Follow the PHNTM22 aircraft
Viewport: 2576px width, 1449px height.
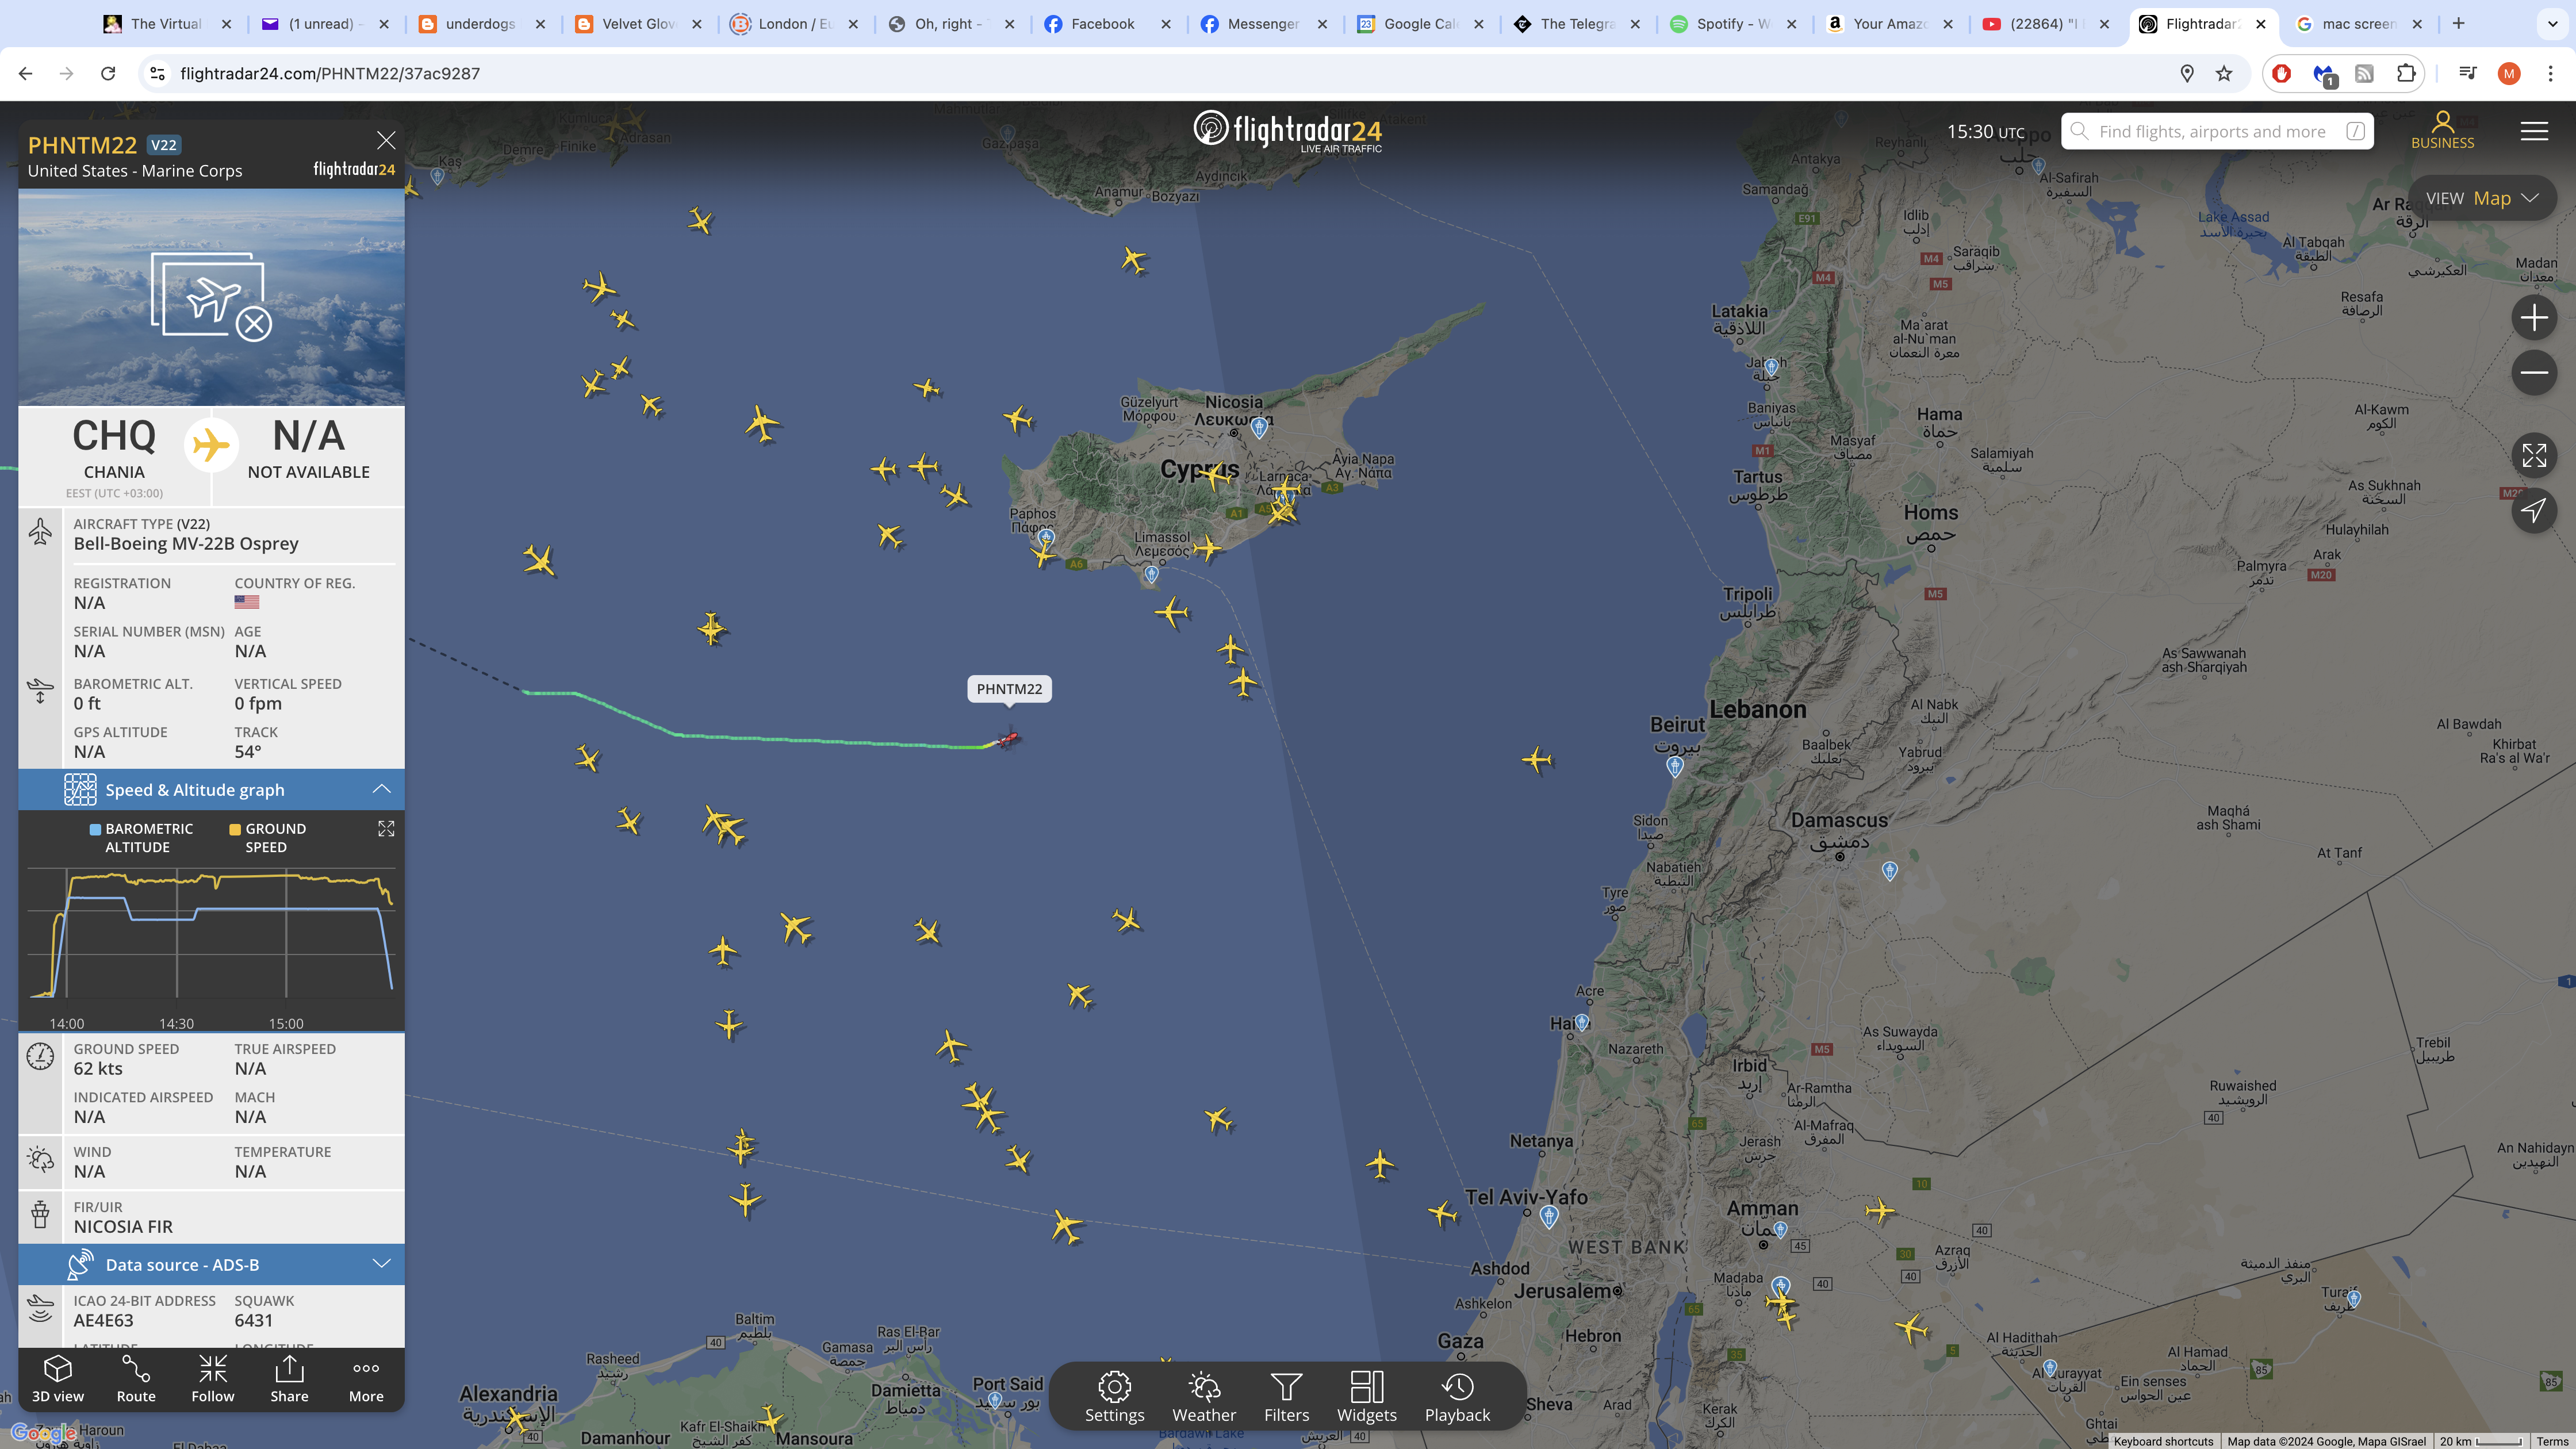click(213, 1379)
